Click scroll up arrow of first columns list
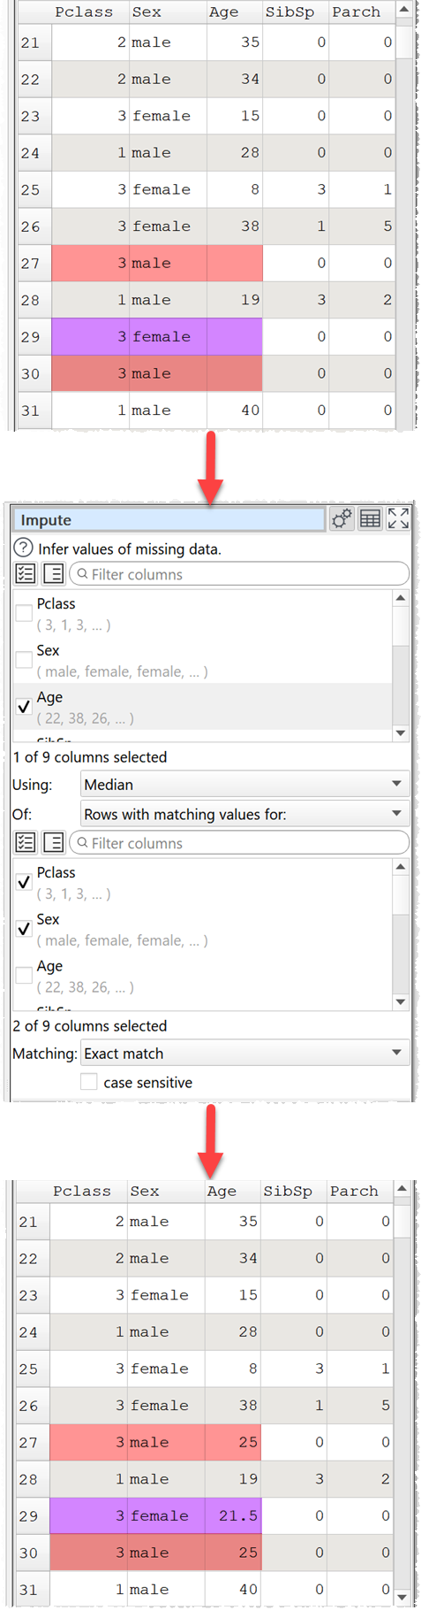 coord(401,598)
